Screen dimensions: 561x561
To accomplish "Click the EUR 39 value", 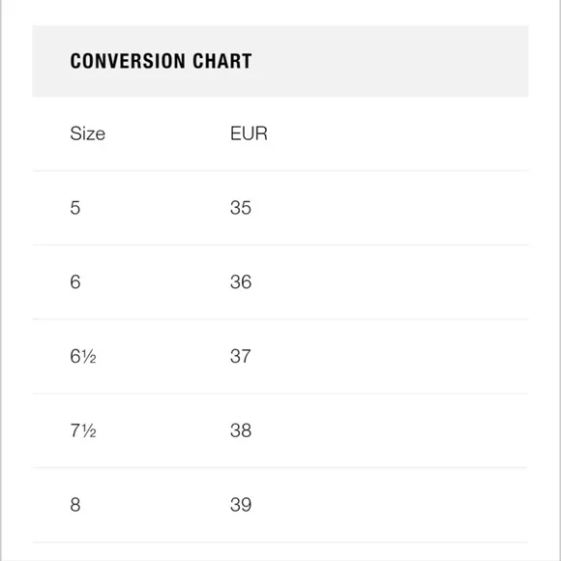I will [241, 505].
